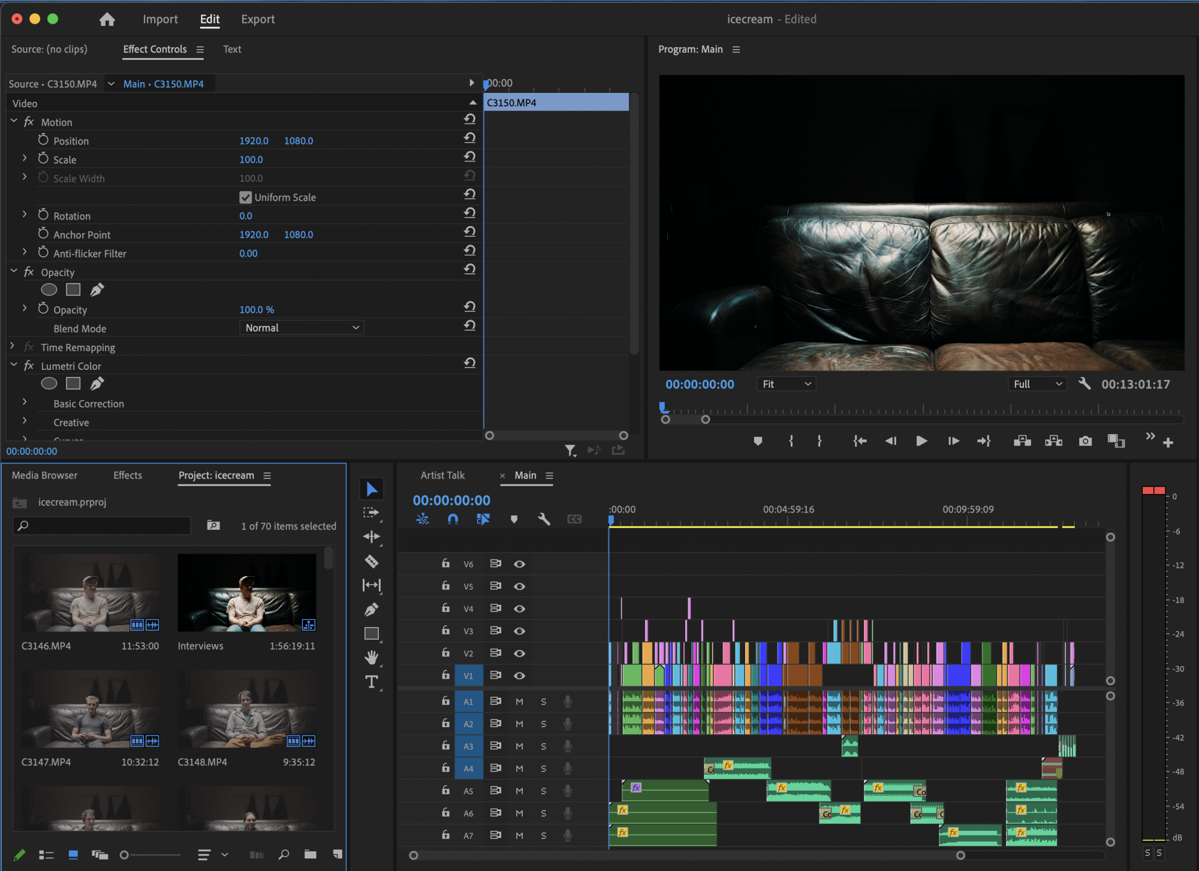1199x871 pixels.
Task: Toggle Uniform Scale checkbox
Action: point(245,197)
